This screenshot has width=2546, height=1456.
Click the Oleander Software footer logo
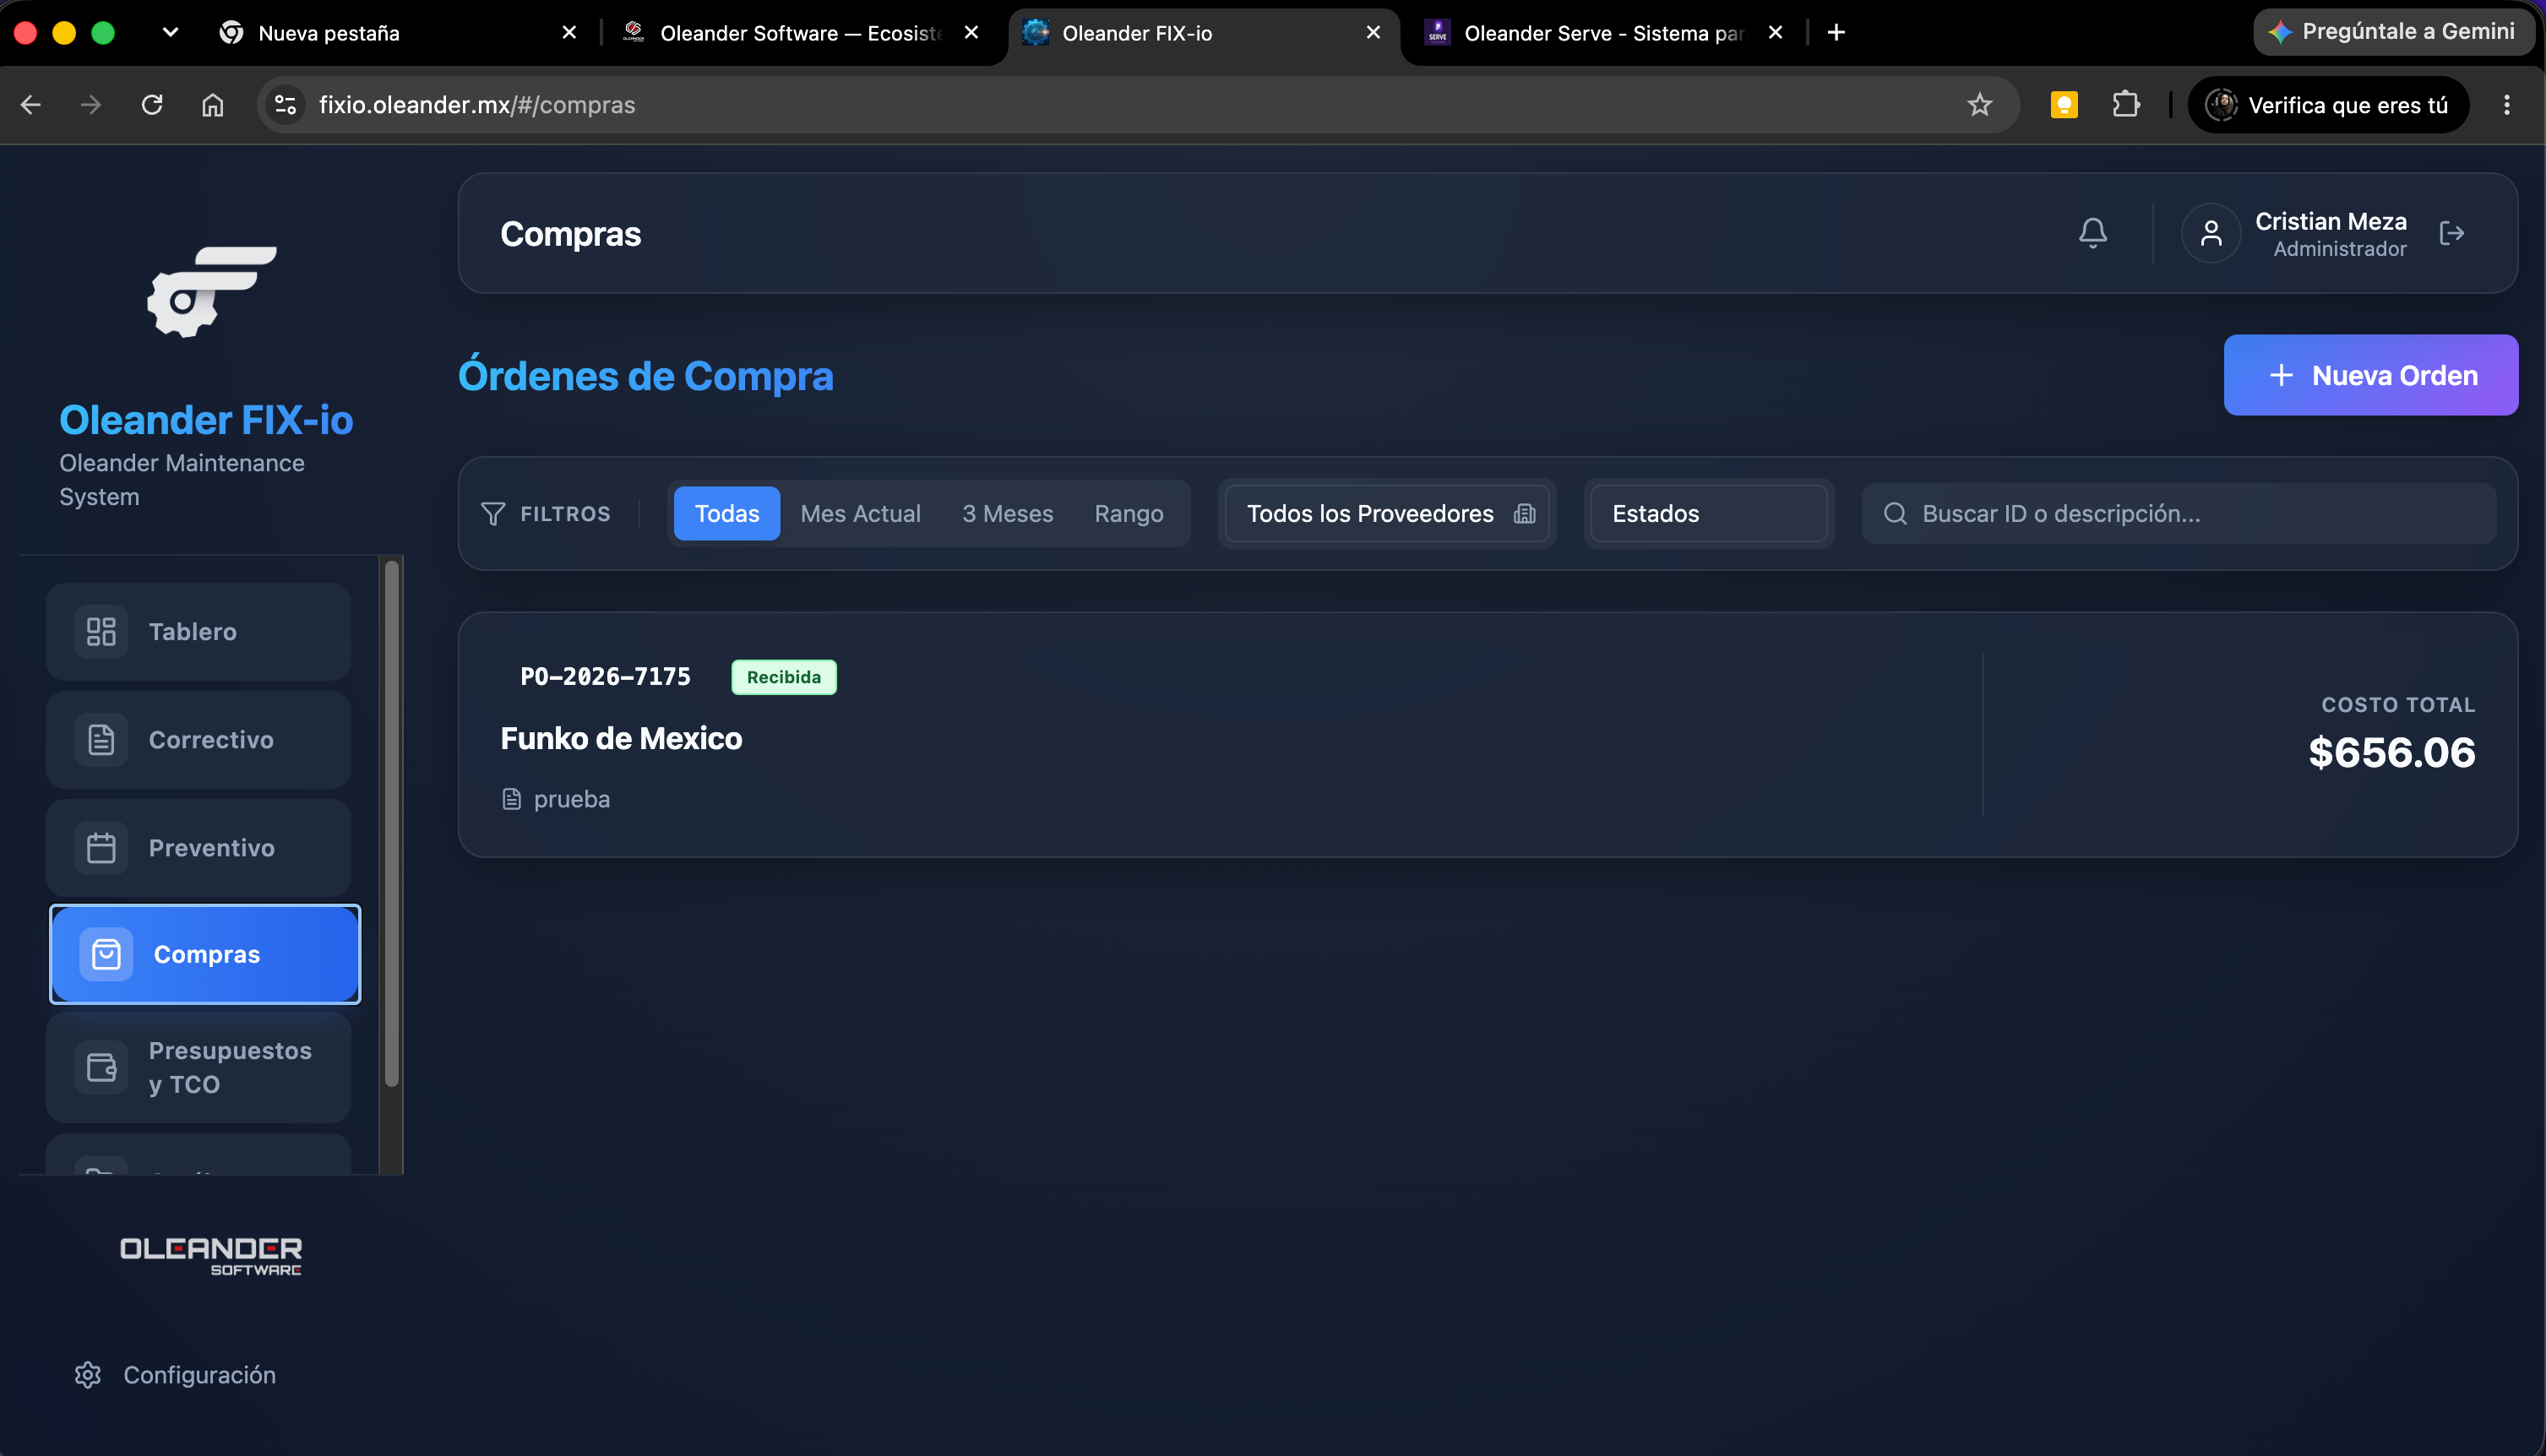coord(211,1256)
